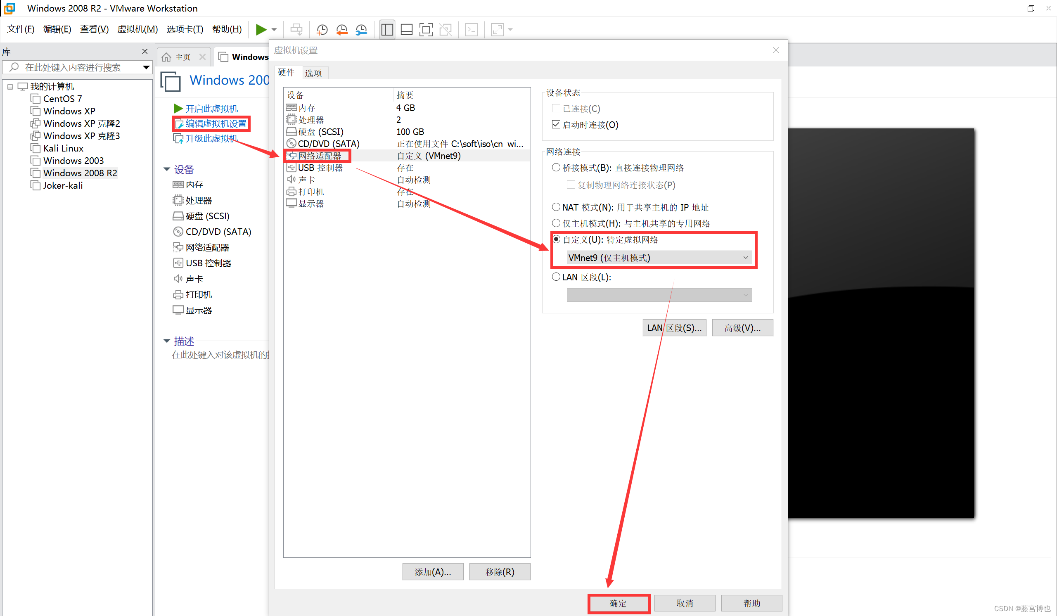Select Windows XP 克隆2 in library

[x=81, y=124]
